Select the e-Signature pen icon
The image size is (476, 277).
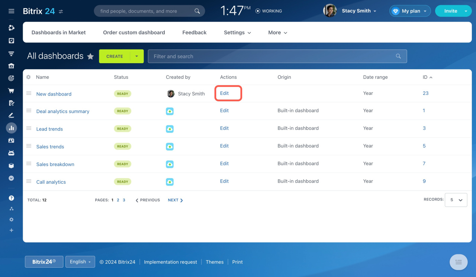(x=11, y=115)
